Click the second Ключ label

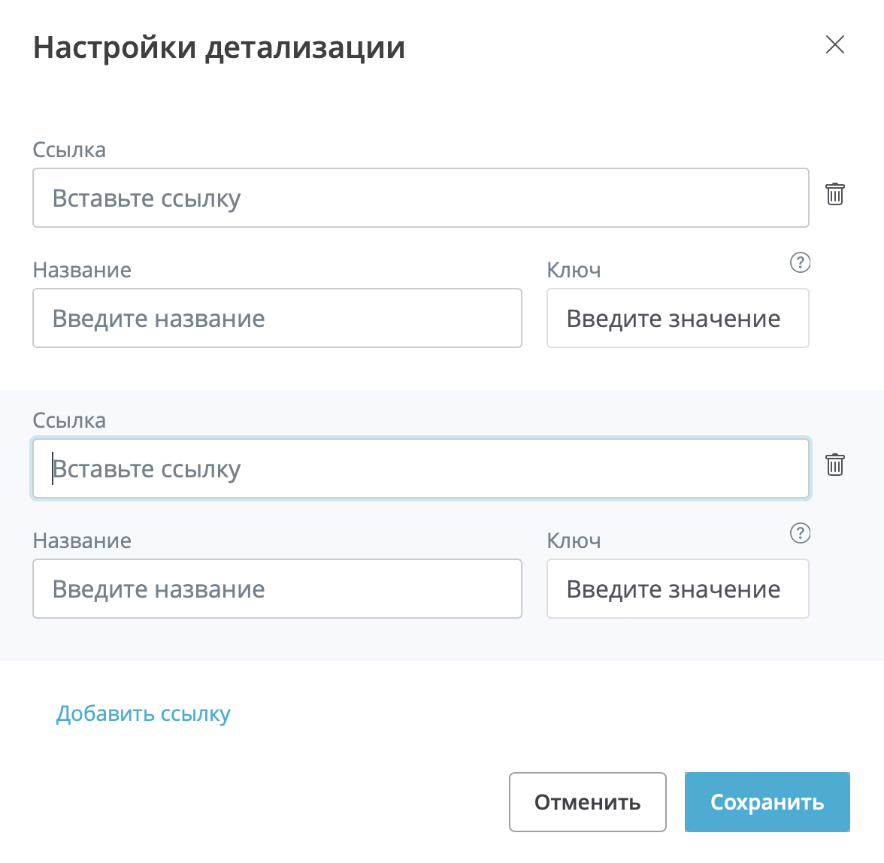[x=574, y=541]
